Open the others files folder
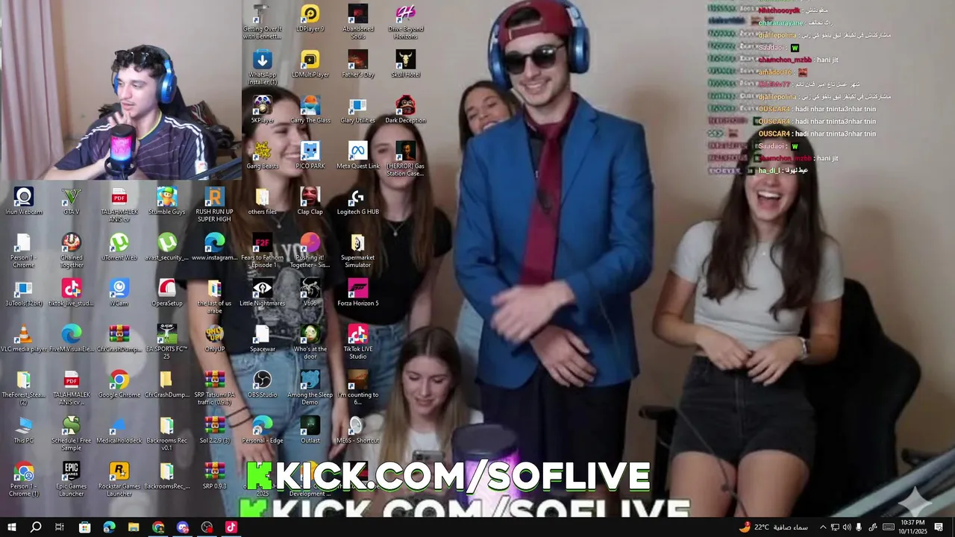Screen dimensions: 955x537 click(x=262, y=201)
